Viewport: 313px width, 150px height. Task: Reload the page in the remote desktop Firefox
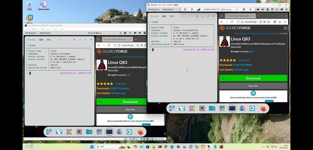point(232,22)
